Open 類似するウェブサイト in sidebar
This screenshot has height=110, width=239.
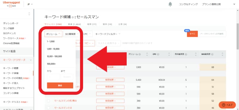(14, 88)
